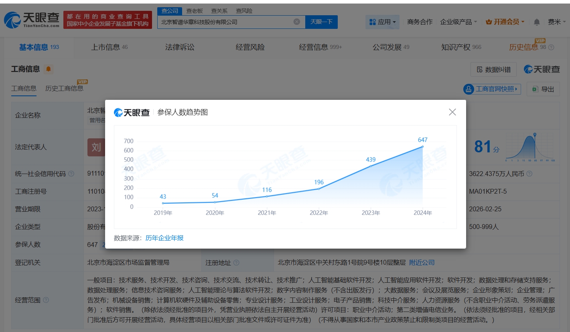Click the help icon beside 注册地址
570x332 pixels.
[x=236, y=263]
